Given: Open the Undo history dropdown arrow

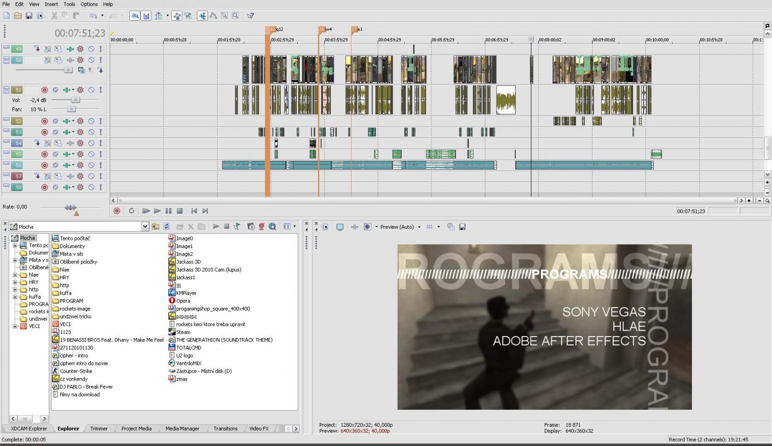Looking at the screenshot, I should [x=102, y=16].
